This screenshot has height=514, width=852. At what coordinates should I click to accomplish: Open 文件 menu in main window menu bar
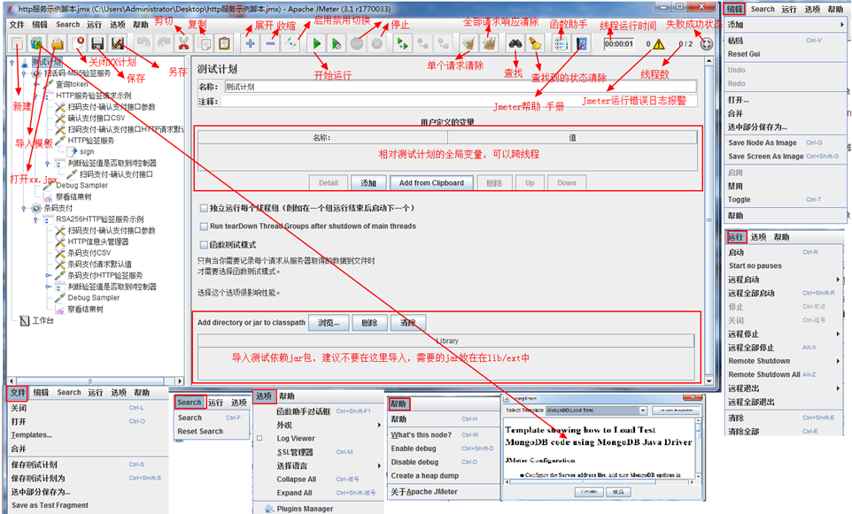click(16, 25)
